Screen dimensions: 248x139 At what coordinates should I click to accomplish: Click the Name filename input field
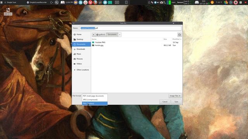(x=130, y=28)
